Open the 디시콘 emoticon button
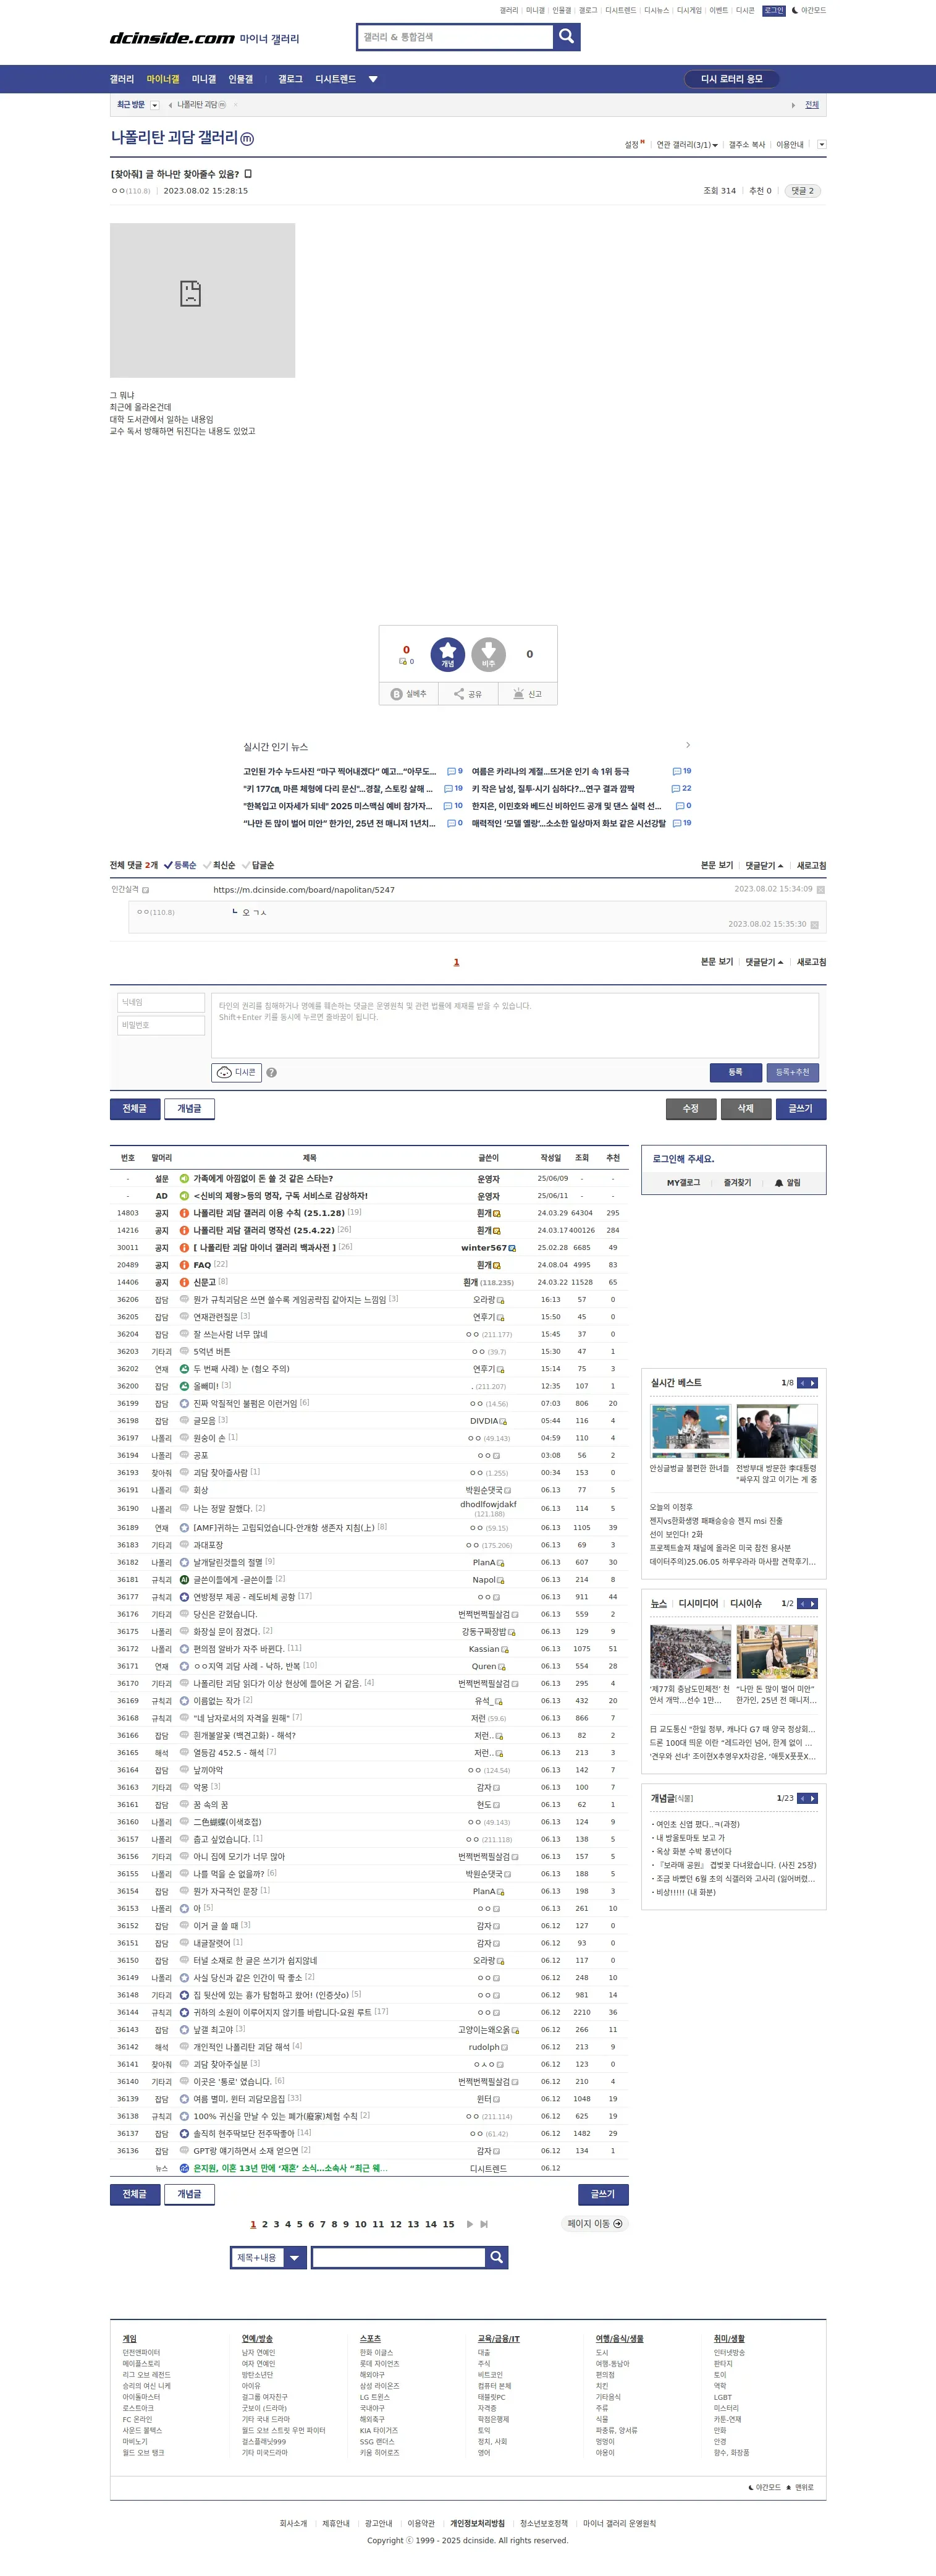 click(x=237, y=1072)
